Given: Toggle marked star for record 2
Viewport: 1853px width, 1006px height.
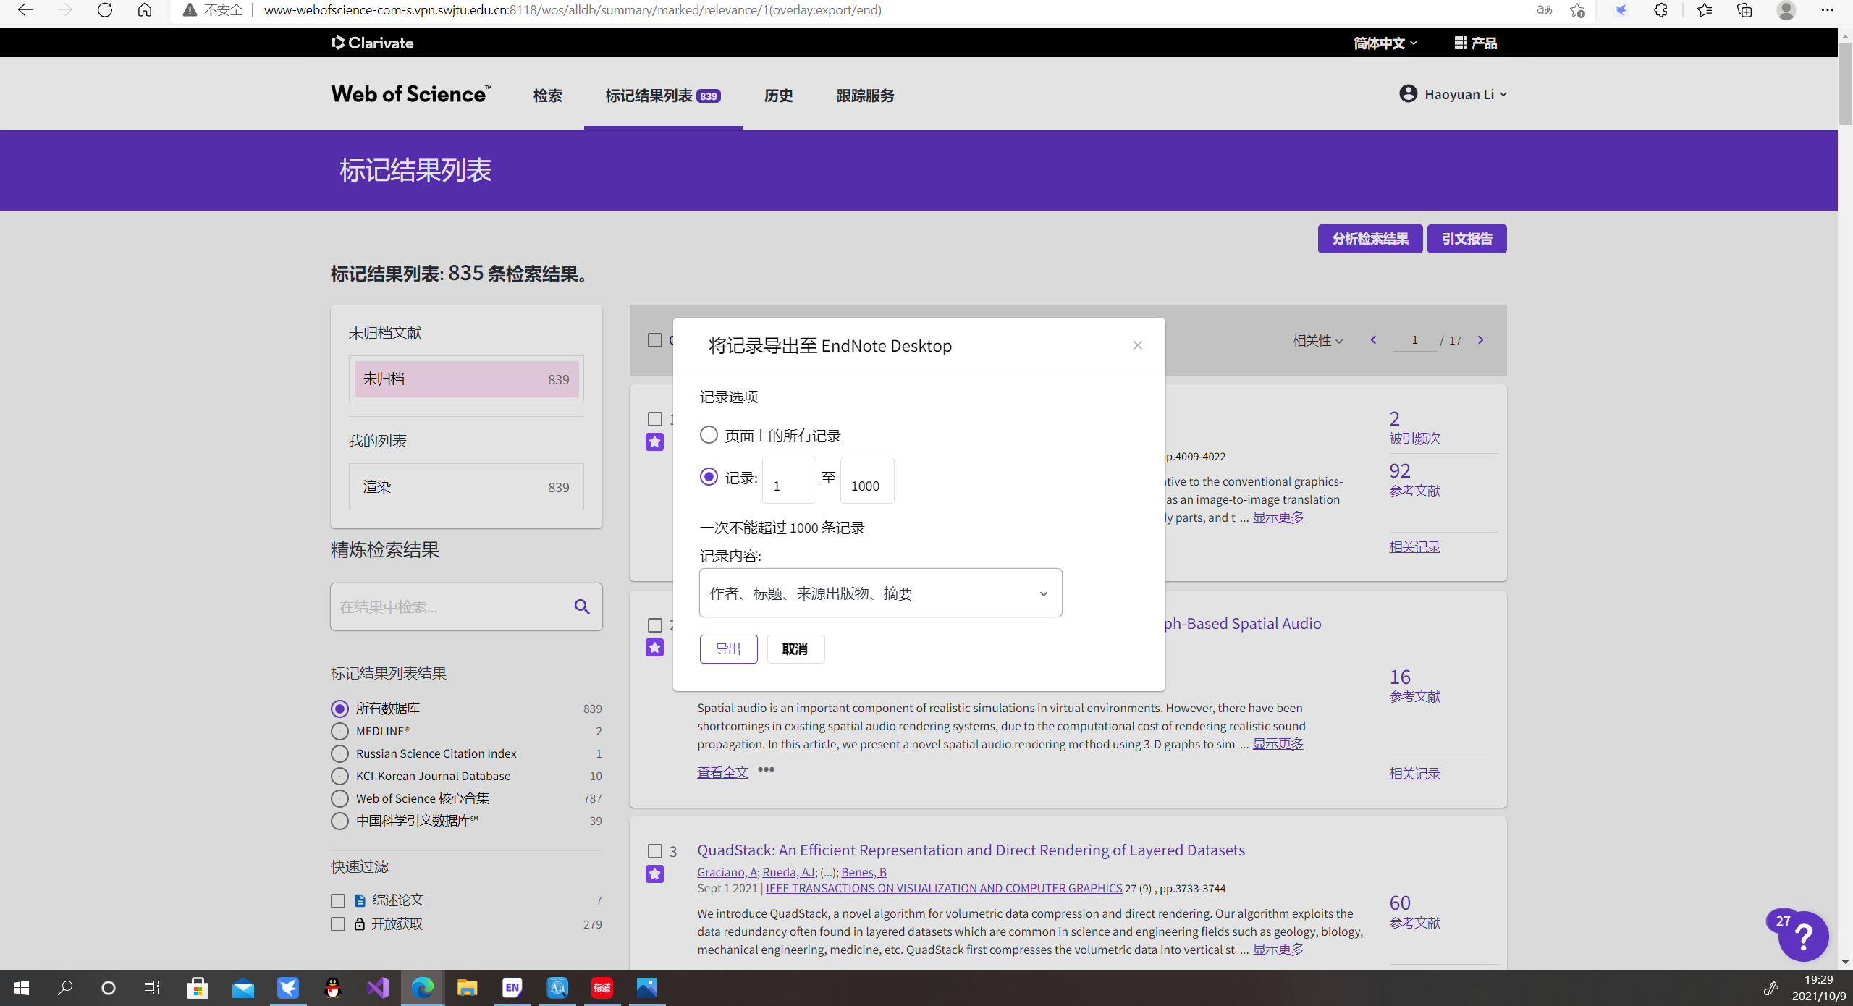Looking at the screenshot, I should click(x=654, y=647).
